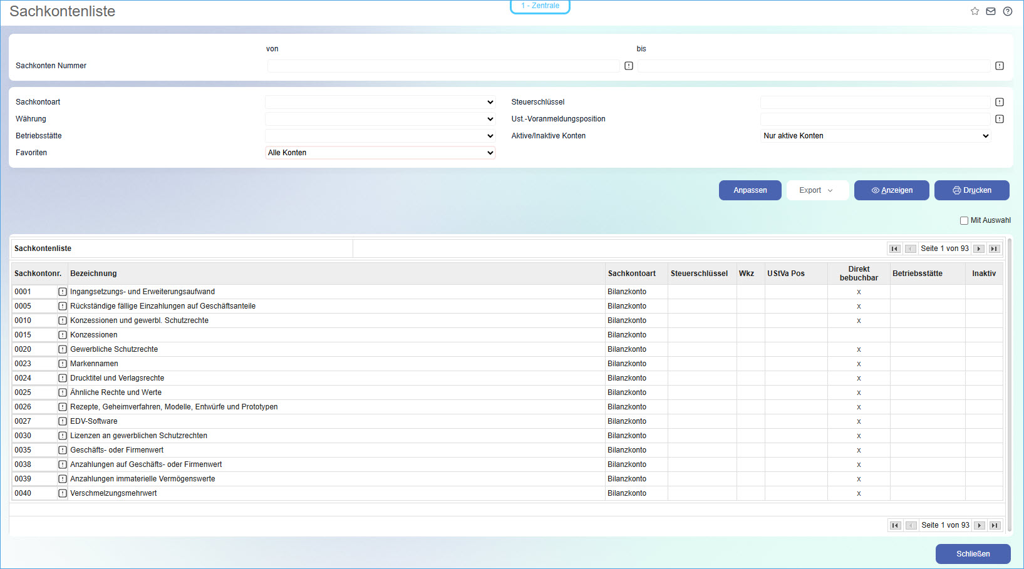Click the Anzeigen button
The height and width of the screenshot is (569, 1024).
tap(891, 190)
